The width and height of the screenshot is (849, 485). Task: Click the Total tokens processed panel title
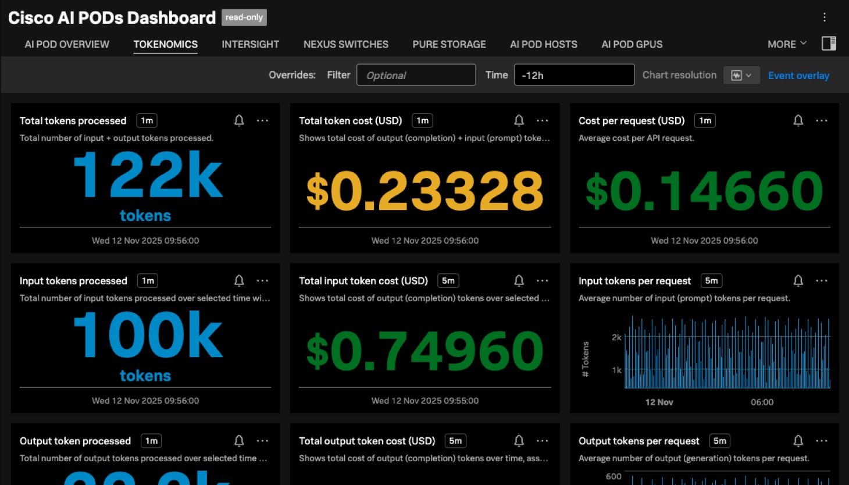[73, 120]
